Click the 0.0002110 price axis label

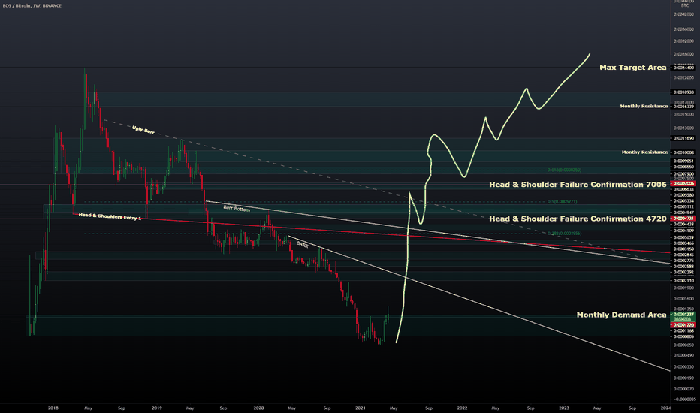(x=683, y=281)
